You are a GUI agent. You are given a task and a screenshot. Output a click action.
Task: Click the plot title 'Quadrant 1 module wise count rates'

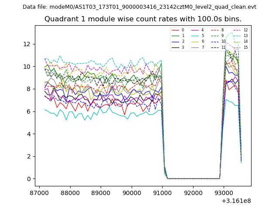tap(143, 19)
